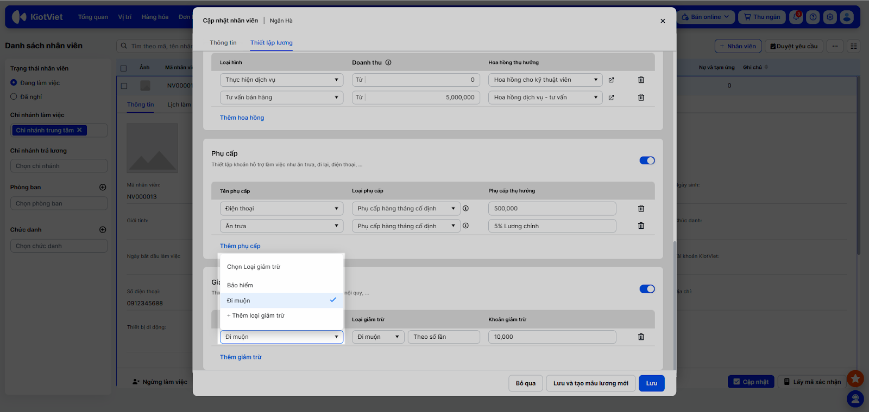Disable the Phụ cấp toggle

[x=647, y=160]
